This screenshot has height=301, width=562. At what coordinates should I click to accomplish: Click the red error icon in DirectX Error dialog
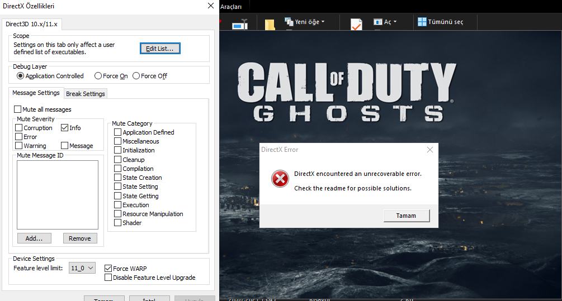pos(280,179)
